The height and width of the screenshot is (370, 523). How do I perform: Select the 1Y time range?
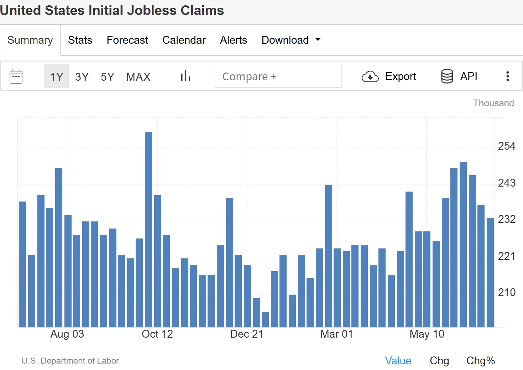(57, 76)
